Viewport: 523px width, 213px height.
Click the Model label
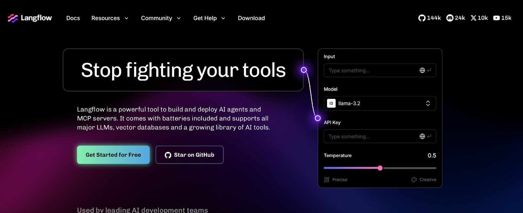[330, 89]
